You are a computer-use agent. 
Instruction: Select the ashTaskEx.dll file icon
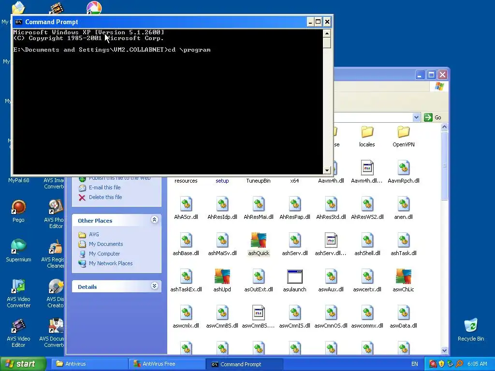186,277
